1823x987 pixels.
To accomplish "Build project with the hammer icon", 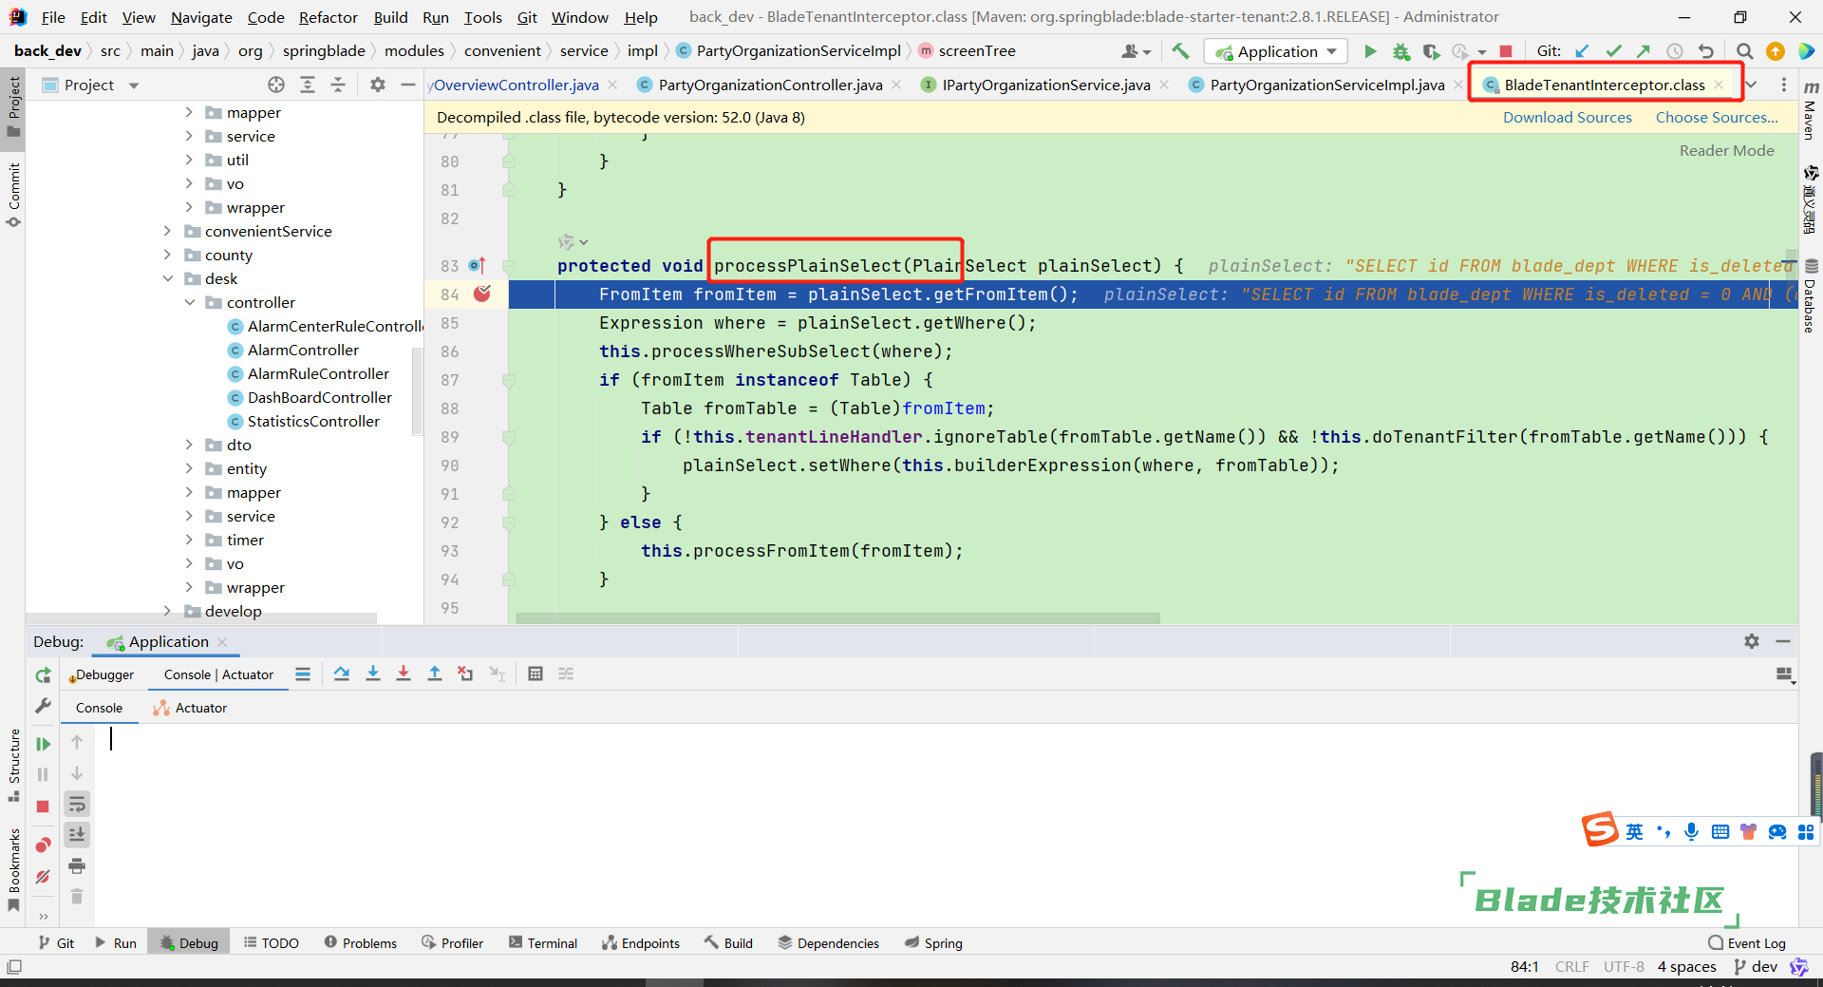I will tap(1180, 51).
